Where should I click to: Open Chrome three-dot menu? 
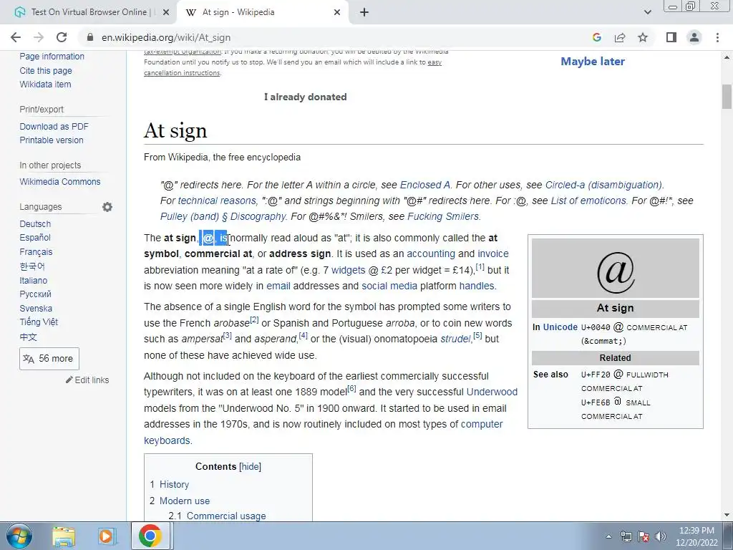point(717,37)
